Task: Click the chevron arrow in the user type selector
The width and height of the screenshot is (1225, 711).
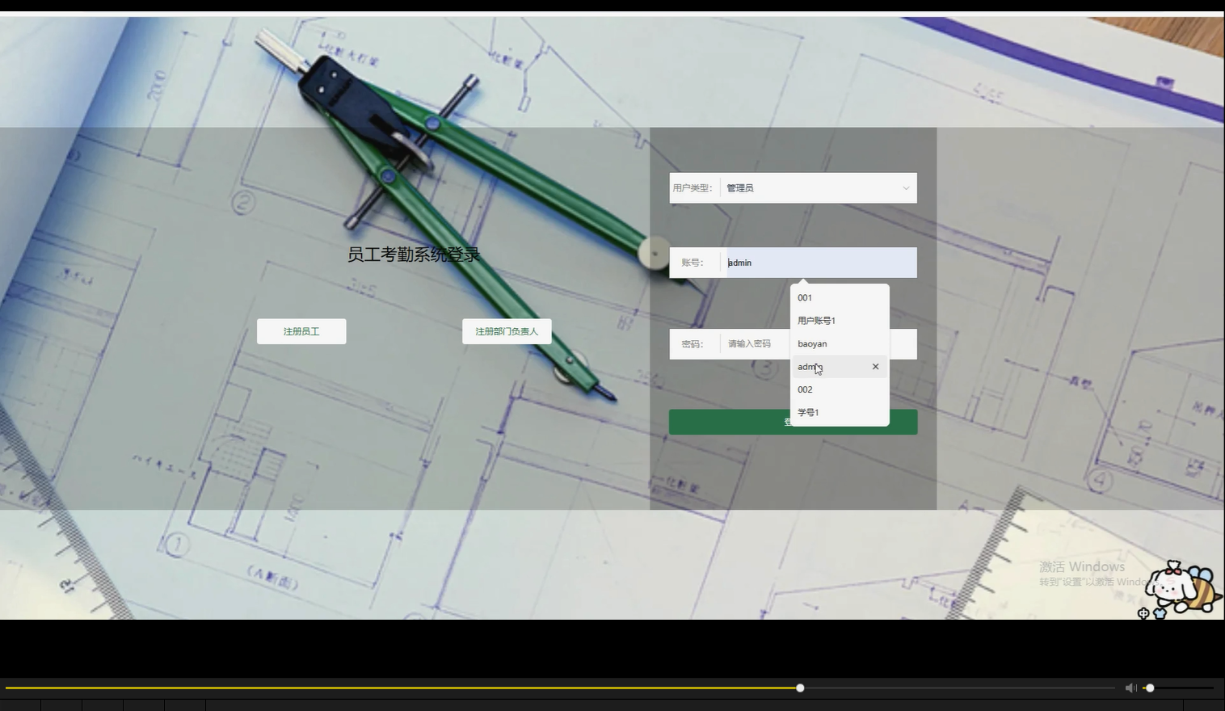Action: tap(906, 188)
